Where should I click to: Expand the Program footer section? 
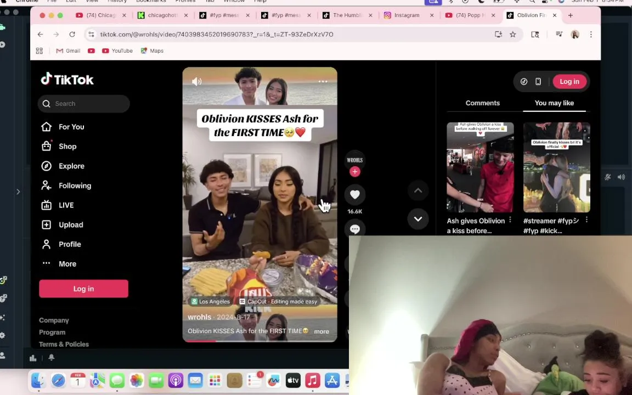click(52, 332)
